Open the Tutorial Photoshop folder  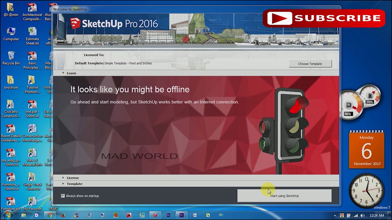click(x=32, y=84)
